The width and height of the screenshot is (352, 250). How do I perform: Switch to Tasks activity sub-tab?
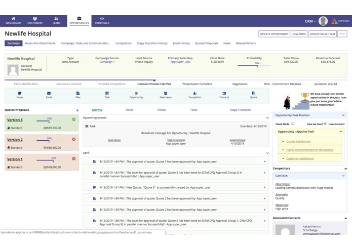click(x=194, y=110)
